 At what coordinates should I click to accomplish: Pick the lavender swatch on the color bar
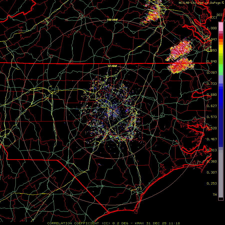[221, 79]
